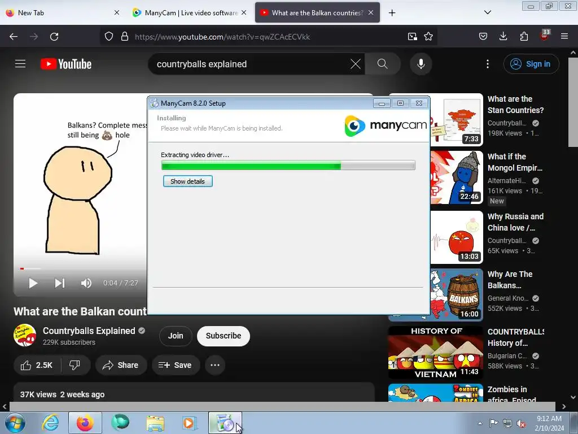Click the muted volume tray icon
This screenshot has width=578, height=434.
click(521, 423)
